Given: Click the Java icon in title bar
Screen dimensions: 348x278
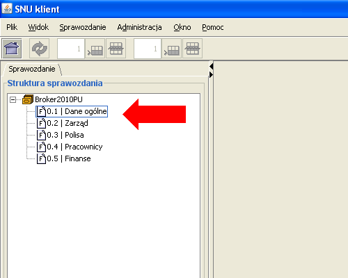Looking at the screenshot, I should [x=7, y=8].
